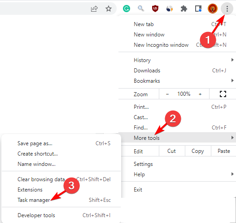
Task: Open Extensions from More tools submenu
Action: point(61,190)
